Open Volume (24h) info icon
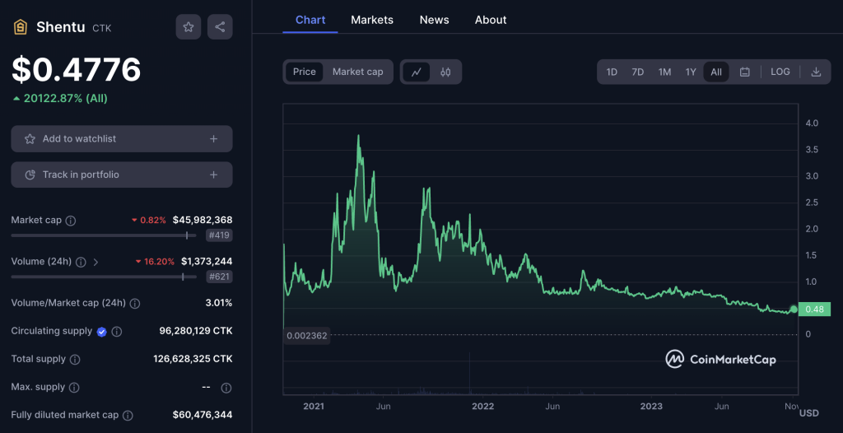Screen dimensions: 843x433 click(81, 262)
